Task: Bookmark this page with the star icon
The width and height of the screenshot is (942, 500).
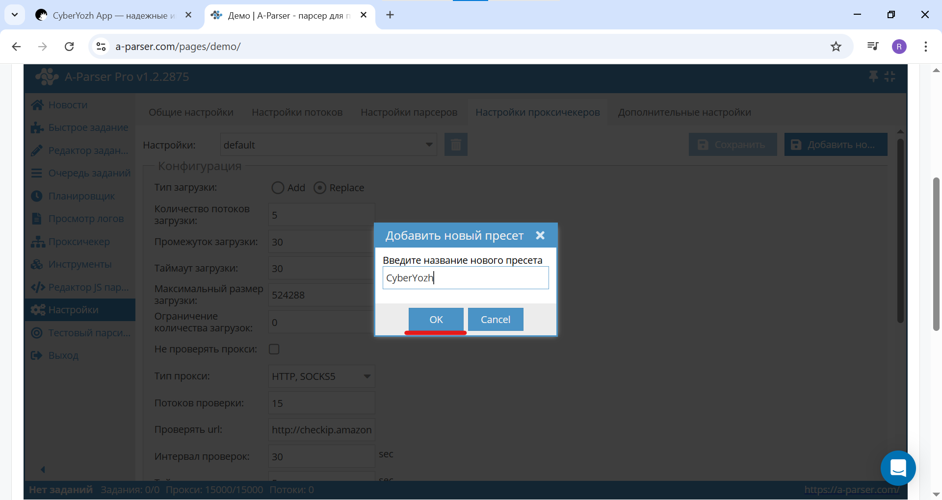Action: click(836, 47)
